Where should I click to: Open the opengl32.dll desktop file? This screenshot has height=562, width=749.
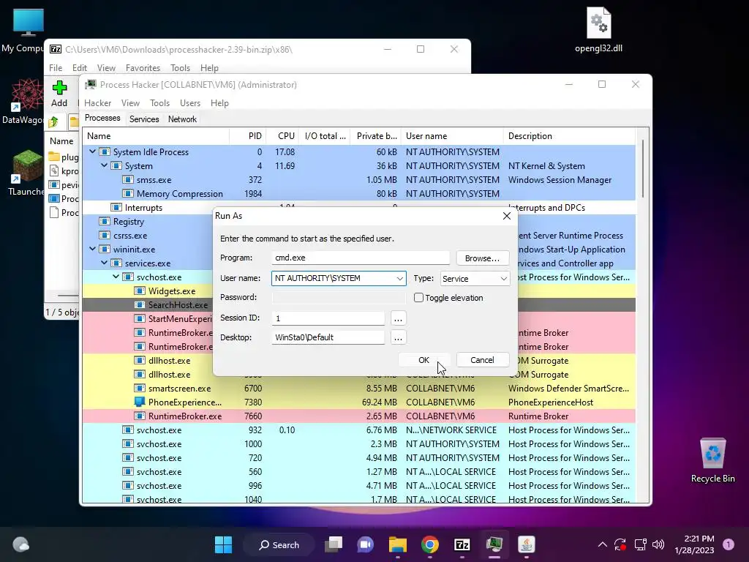[598, 29]
